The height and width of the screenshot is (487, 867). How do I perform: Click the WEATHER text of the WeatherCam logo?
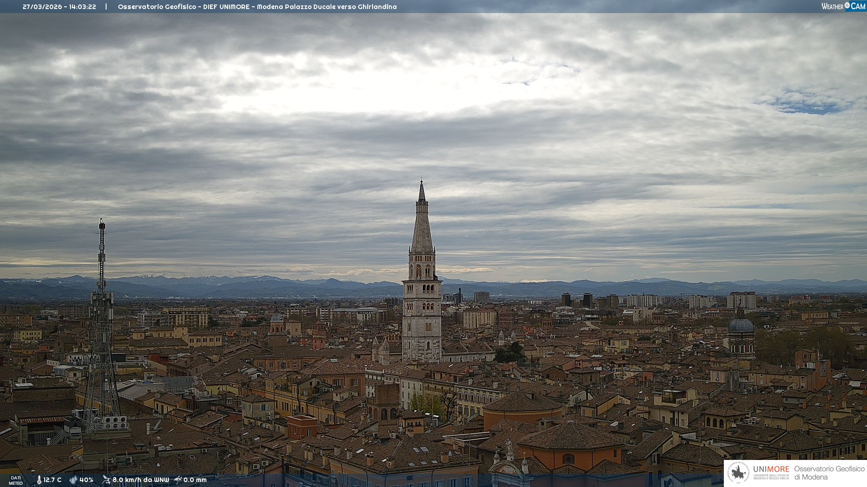832,6
